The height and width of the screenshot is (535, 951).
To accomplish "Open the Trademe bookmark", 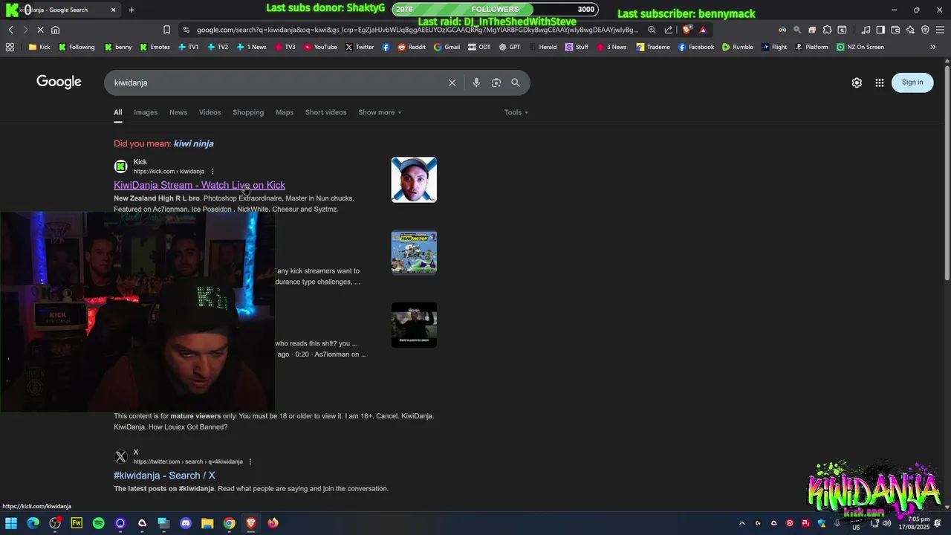I will [x=652, y=47].
